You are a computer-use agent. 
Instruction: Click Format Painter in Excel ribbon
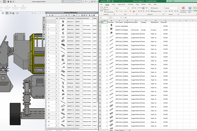[109, 12]
